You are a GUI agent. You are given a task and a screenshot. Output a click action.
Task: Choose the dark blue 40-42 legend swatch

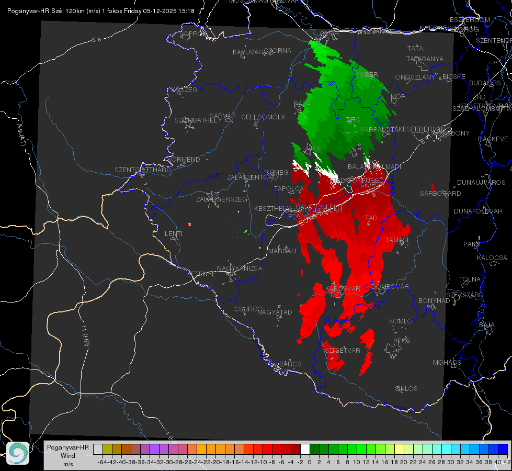click(x=503, y=449)
